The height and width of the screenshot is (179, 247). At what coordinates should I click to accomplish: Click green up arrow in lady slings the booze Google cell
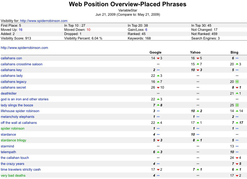[x=158, y=105]
